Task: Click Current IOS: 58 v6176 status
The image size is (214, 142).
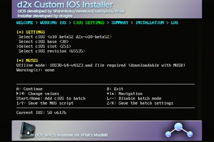Action: [41, 112]
